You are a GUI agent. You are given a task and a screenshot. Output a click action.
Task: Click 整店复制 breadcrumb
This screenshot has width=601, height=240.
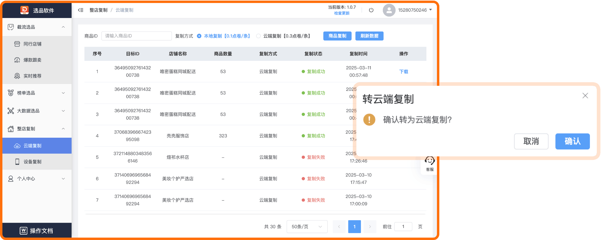[98, 10]
